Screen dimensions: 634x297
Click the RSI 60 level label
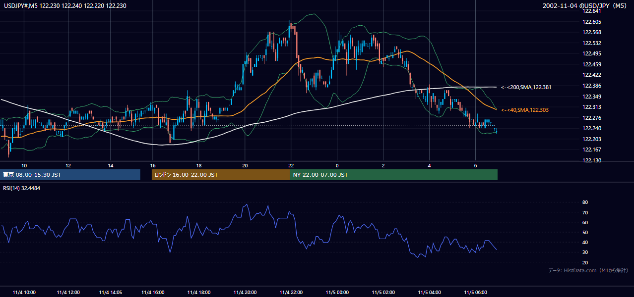point(585,222)
